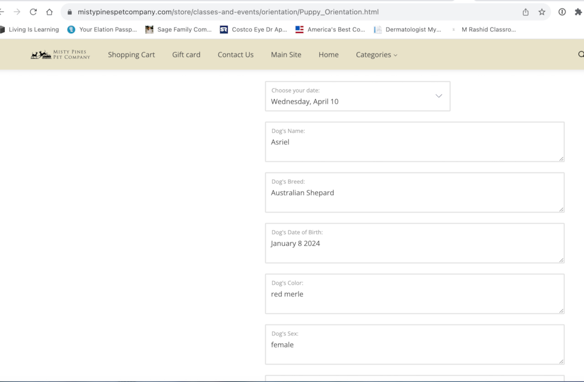Open the Costco Eye Dr bookmark

click(x=254, y=30)
